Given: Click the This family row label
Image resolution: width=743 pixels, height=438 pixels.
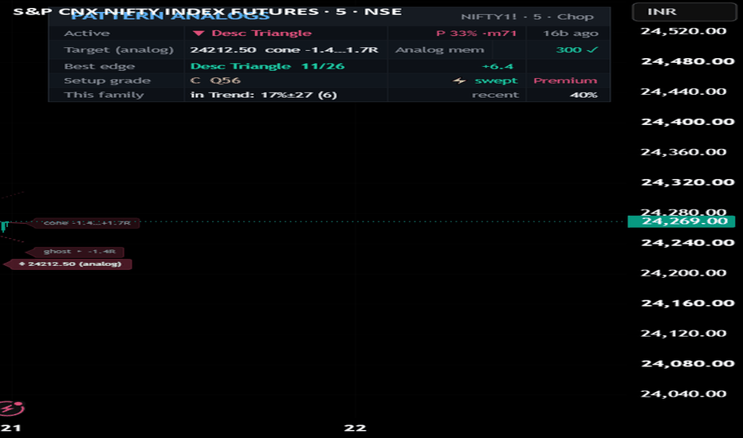Looking at the screenshot, I should pos(104,95).
